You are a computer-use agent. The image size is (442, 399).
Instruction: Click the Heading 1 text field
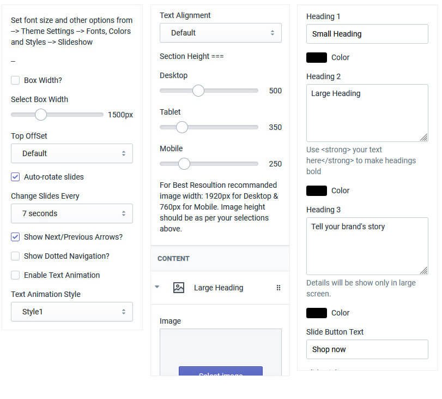point(367,34)
